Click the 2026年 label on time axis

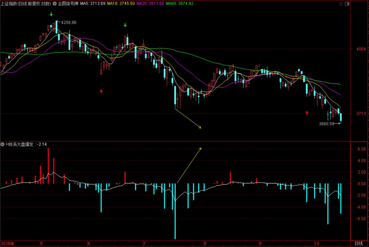click(7, 244)
